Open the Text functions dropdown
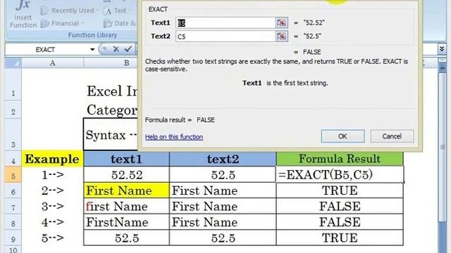 pos(118,11)
